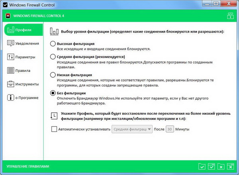
Task: Click the Инструменты toolbox icon in sidebar
Action: tap(11, 84)
